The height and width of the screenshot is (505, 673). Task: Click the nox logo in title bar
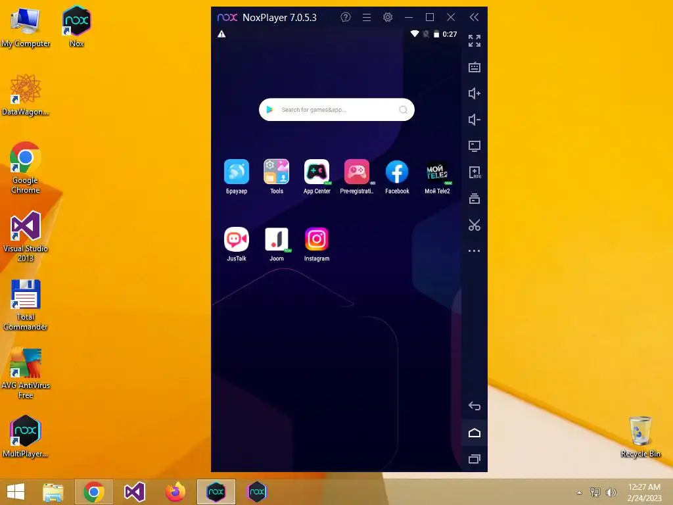227,17
